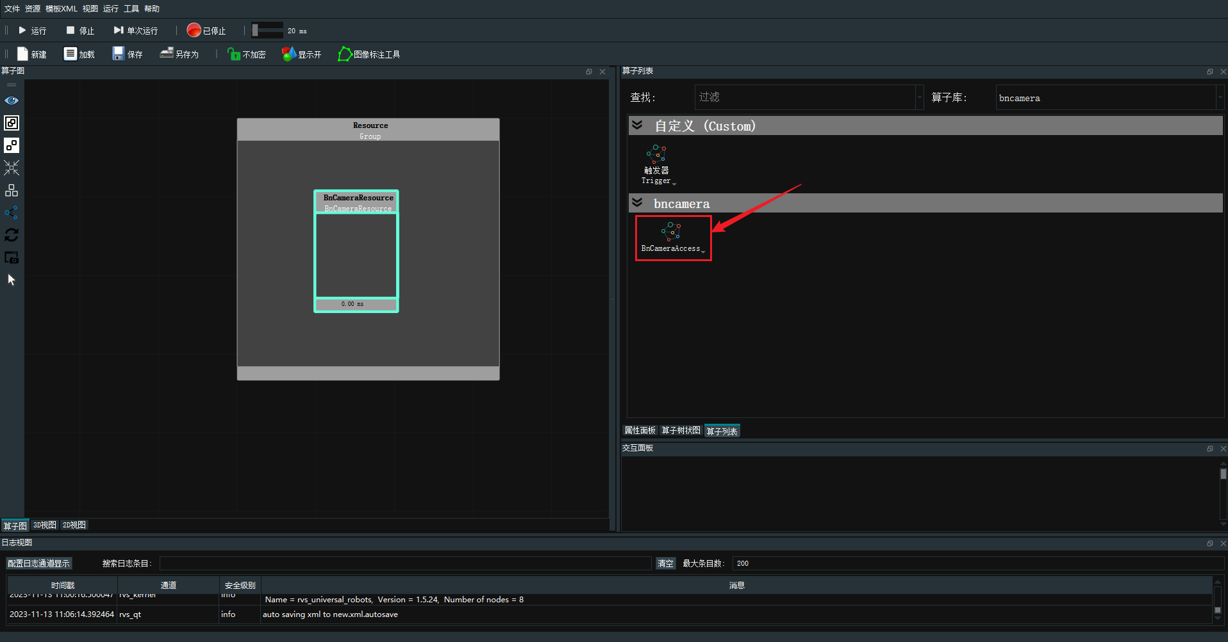Screen dimensions: 1228x642
Task: Click the run interval slider near 20 ms
Action: pos(267,30)
